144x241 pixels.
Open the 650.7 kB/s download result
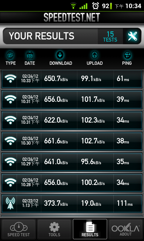[x=72, y=79]
